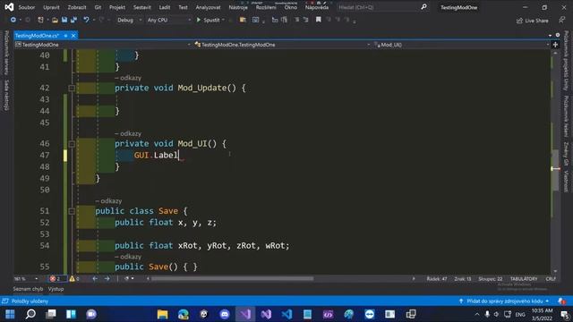Click the Live Share button

tap(533, 21)
